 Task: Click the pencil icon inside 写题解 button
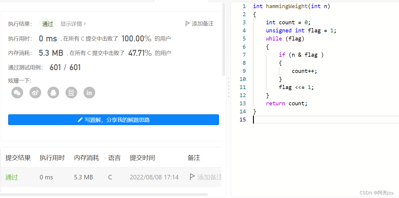click(x=80, y=120)
